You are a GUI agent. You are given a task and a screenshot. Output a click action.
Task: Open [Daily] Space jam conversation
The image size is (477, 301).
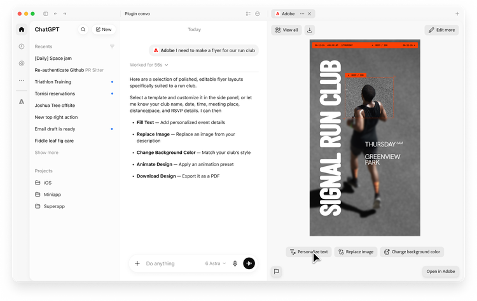click(x=53, y=58)
